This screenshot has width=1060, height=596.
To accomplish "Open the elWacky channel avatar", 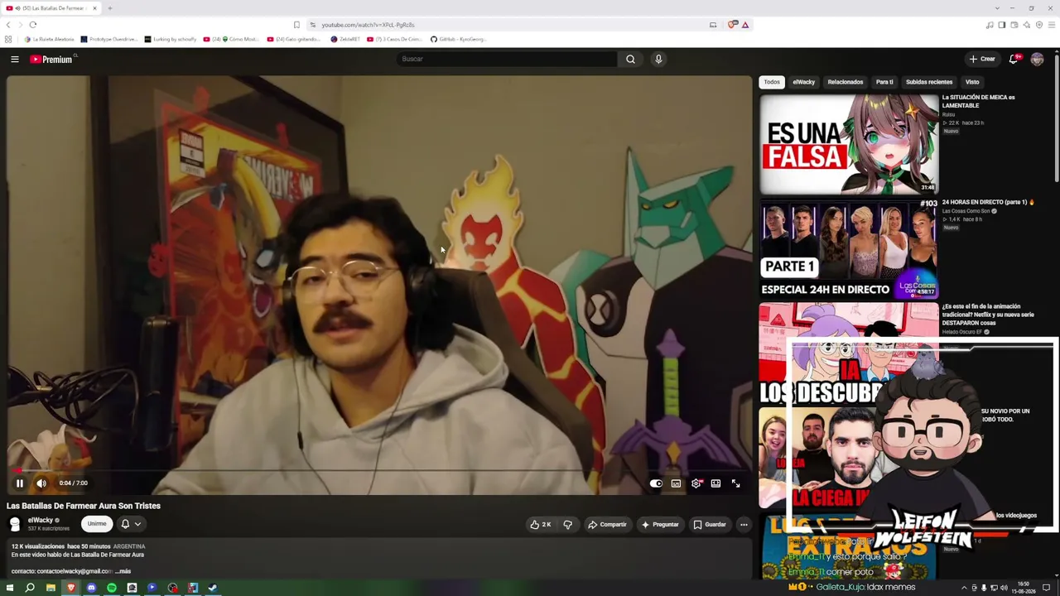I will pos(15,523).
